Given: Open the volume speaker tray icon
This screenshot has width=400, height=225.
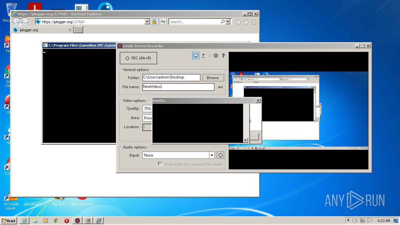Looking at the screenshot, I should pyautogui.click(x=355, y=221).
